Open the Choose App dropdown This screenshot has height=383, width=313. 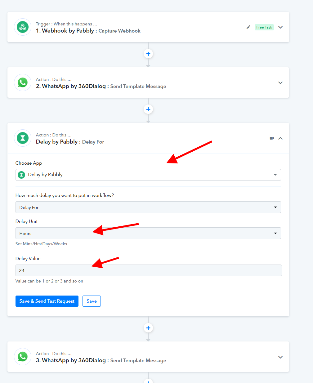click(148, 175)
